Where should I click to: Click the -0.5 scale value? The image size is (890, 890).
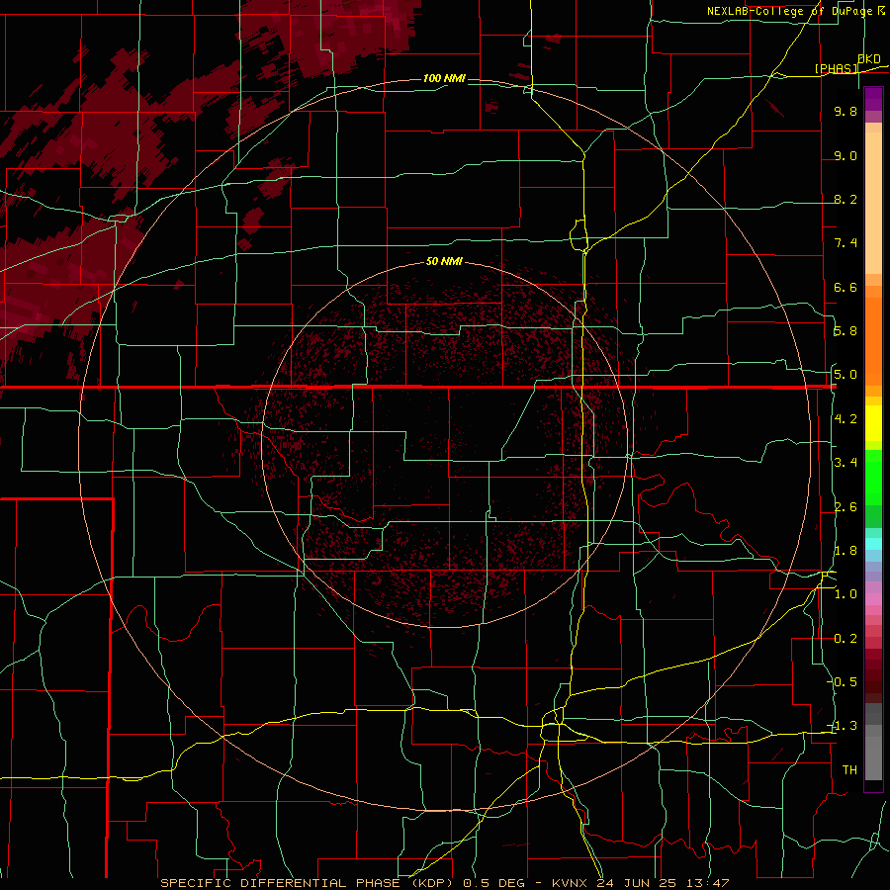point(843,682)
